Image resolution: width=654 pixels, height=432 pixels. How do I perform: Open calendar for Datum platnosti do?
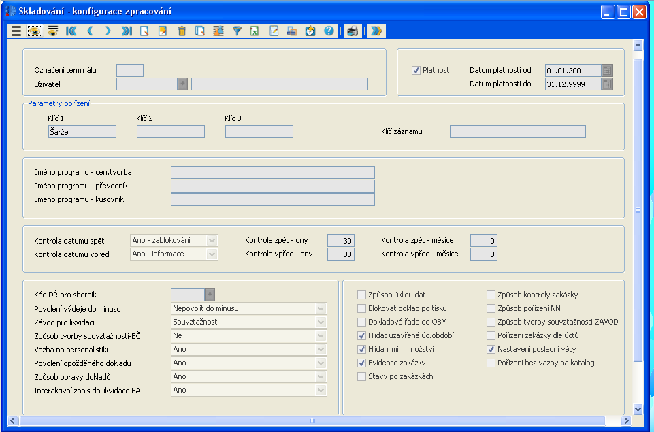607,84
